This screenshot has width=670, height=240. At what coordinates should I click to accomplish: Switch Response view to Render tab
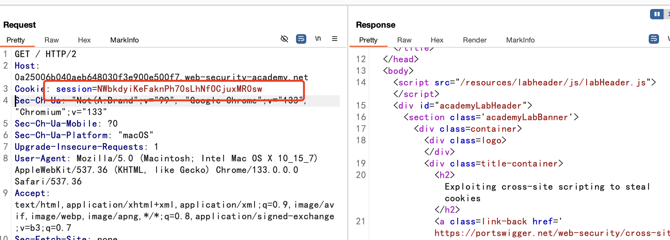[475, 40]
